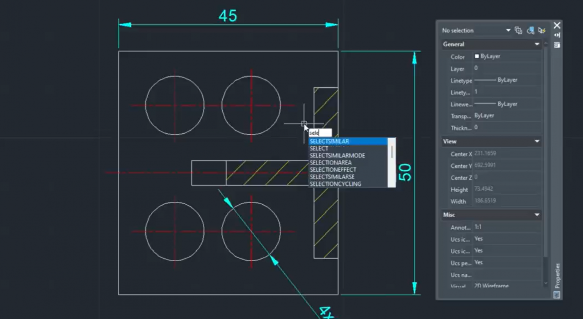Open the Properties palette options menu icon
This screenshot has height=319, width=583.
click(557, 45)
